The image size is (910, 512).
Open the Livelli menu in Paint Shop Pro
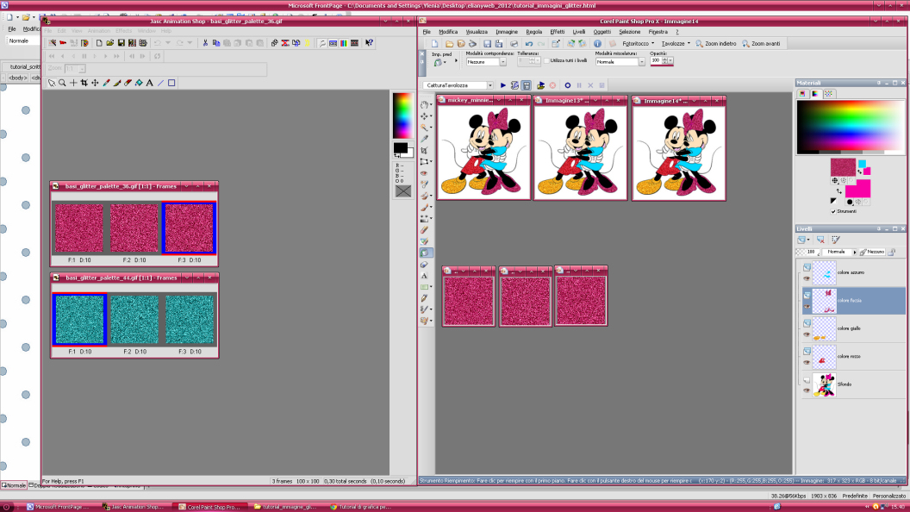[578, 32]
